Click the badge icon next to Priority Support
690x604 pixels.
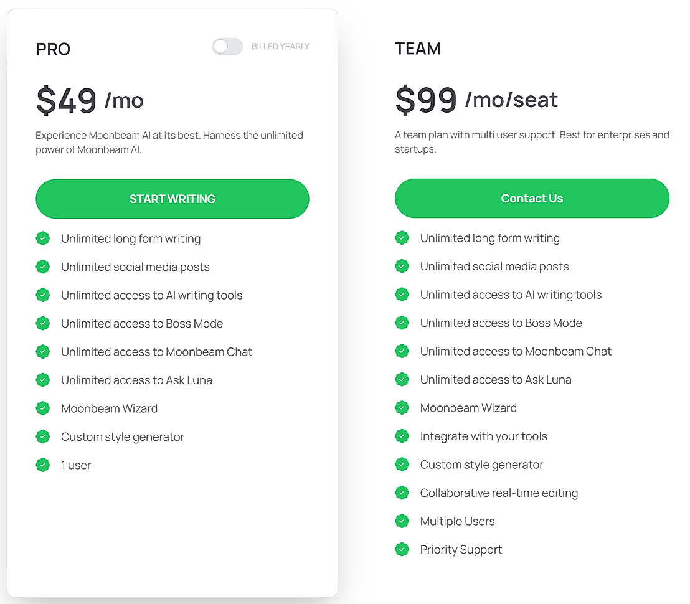coord(402,549)
